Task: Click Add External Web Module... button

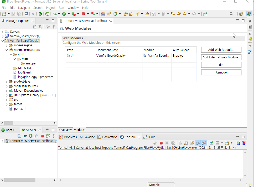Action: (221, 57)
